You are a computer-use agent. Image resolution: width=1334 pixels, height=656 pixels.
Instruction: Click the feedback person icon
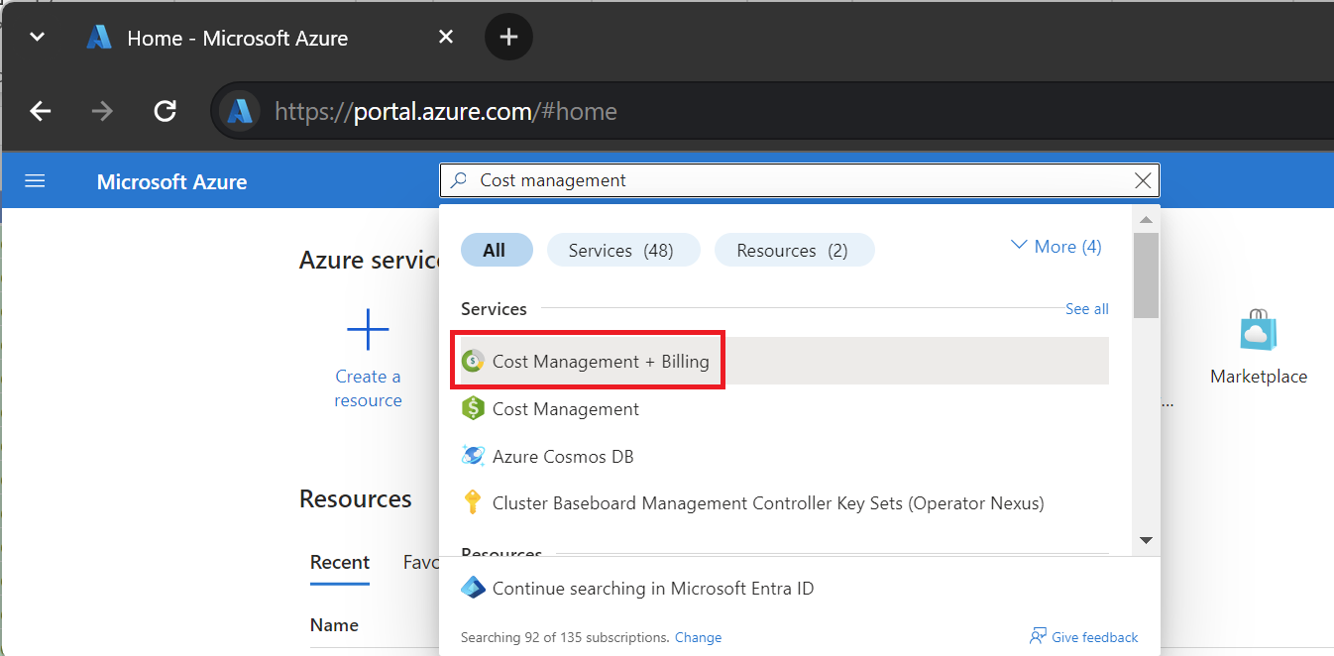coord(1038,636)
